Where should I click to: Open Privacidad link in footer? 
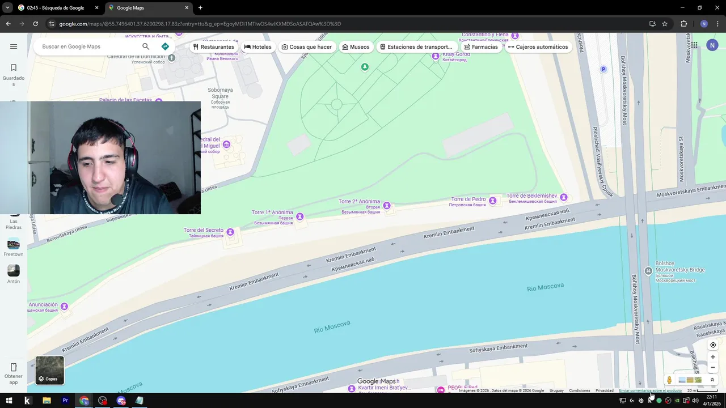point(605,390)
